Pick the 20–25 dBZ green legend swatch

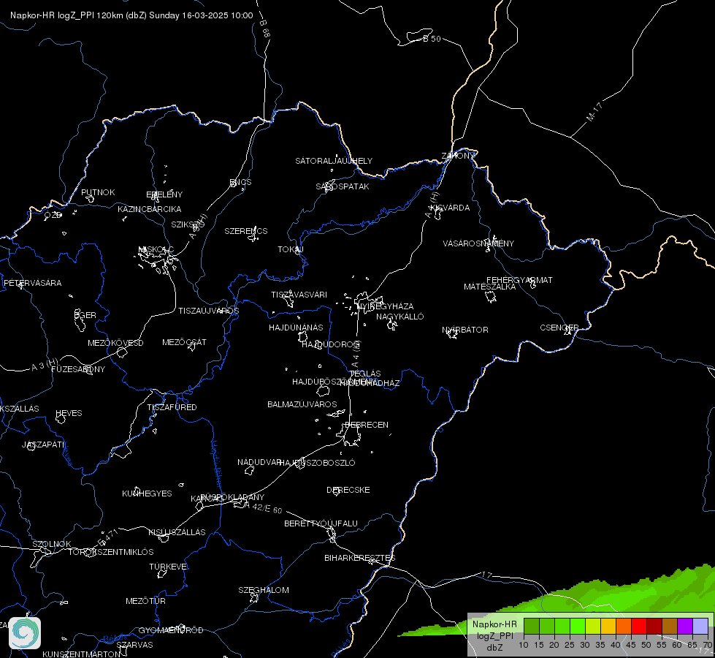pos(562,626)
